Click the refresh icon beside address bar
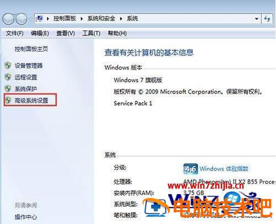This screenshot has width=276, height=224. (267, 18)
